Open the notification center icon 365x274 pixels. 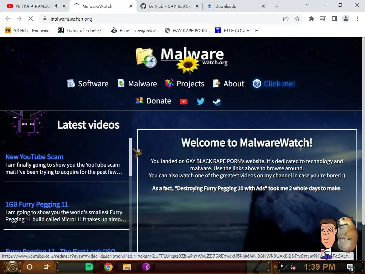pos(350,268)
